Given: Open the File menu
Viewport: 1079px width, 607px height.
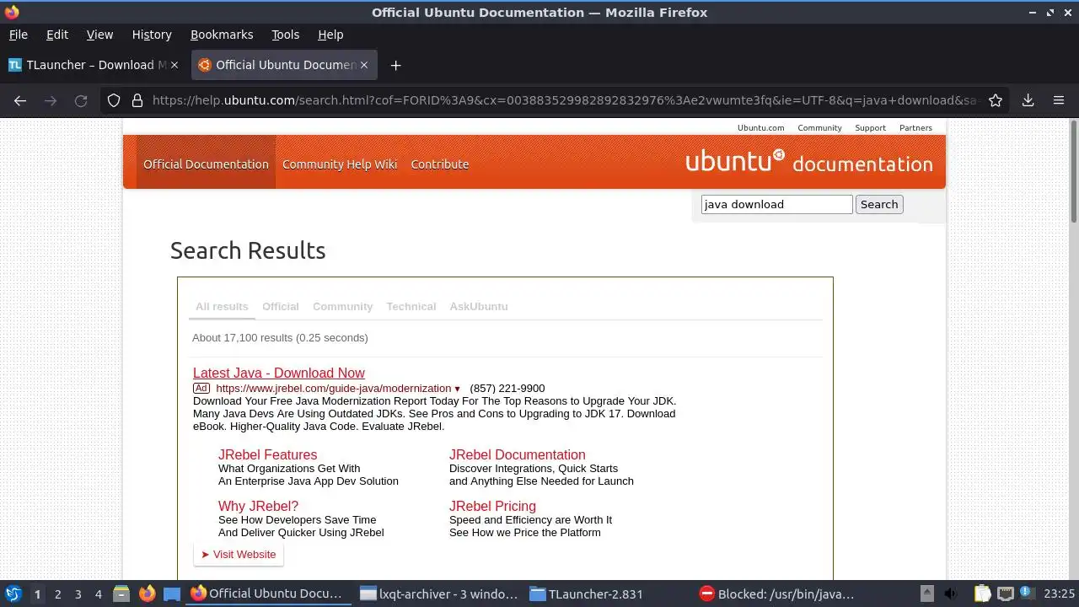Looking at the screenshot, I should click(x=18, y=35).
